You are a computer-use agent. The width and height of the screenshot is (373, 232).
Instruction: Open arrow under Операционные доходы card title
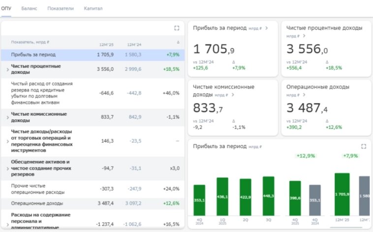(304, 95)
